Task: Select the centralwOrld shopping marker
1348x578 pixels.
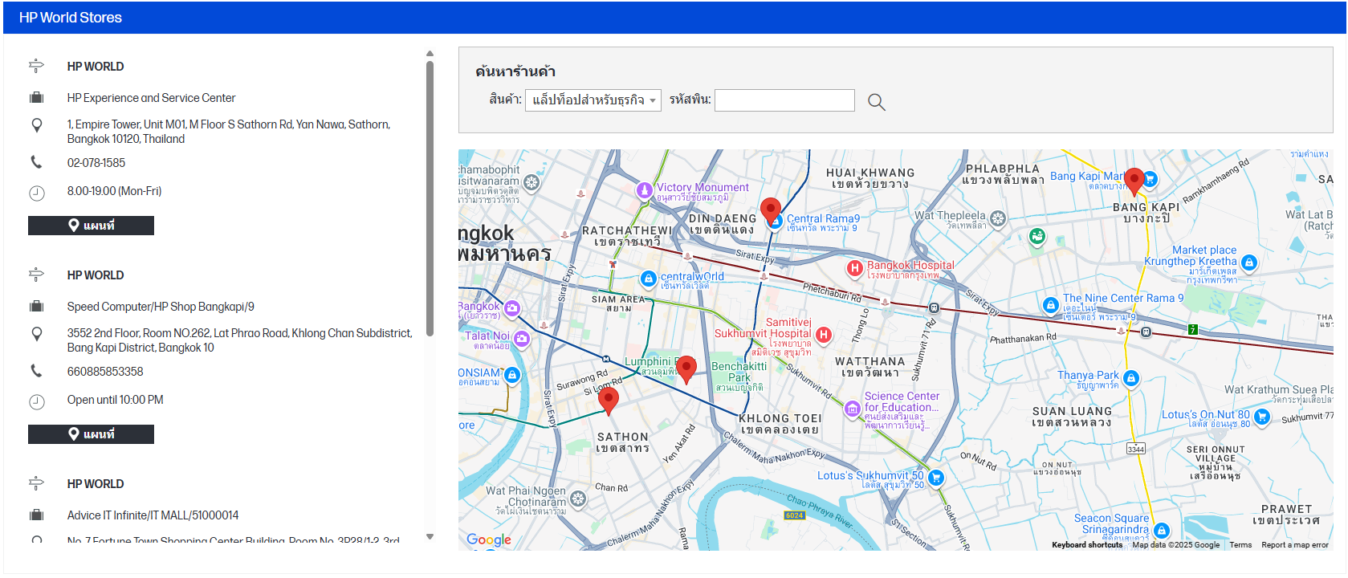Action: pos(649,279)
